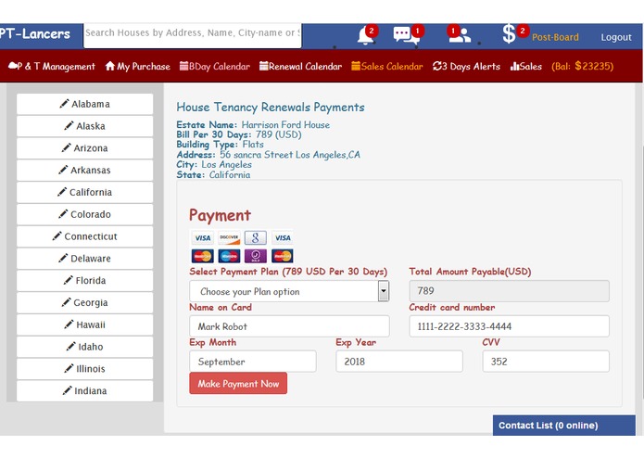Click the balance $23235 link
Viewport: 644px width, 458px height.
pyautogui.click(x=583, y=66)
